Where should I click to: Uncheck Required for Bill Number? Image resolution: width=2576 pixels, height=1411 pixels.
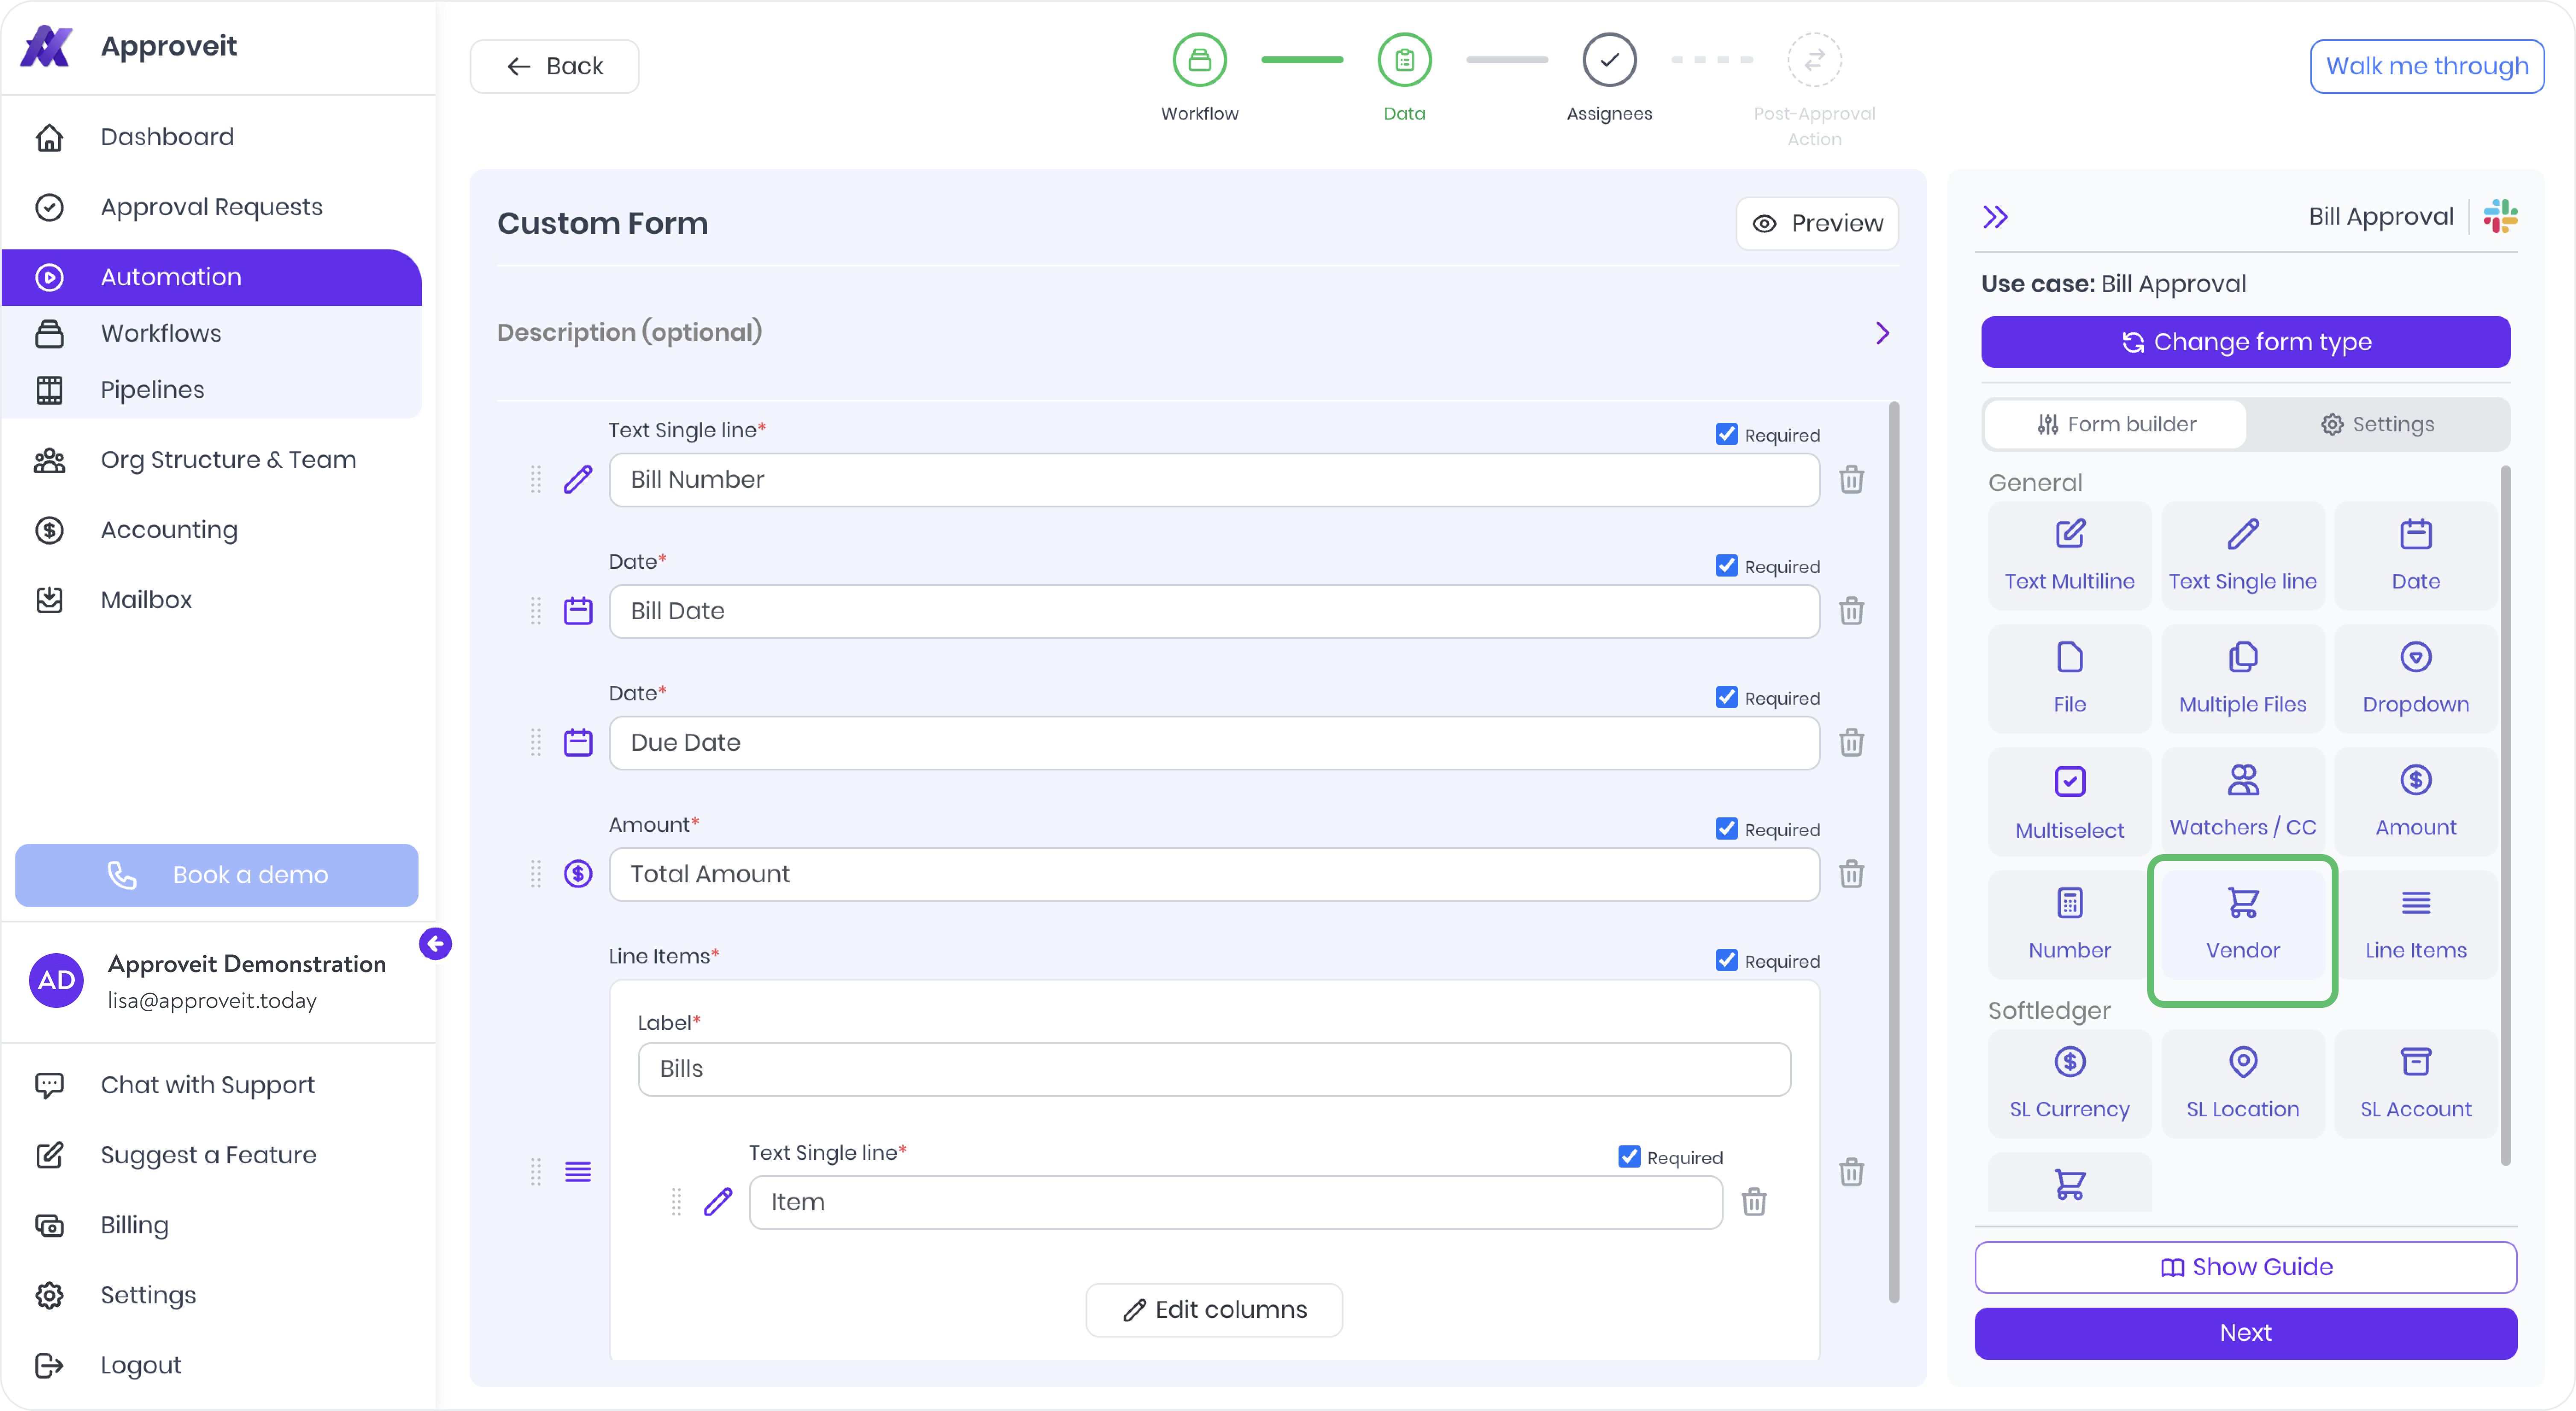[x=1726, y=434]
